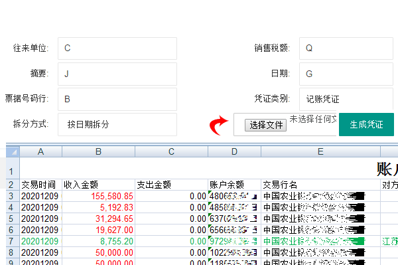Open the 凭证类别 dropdown
Viewport: 398px width, 265px height.
click(x=346, y=99)
